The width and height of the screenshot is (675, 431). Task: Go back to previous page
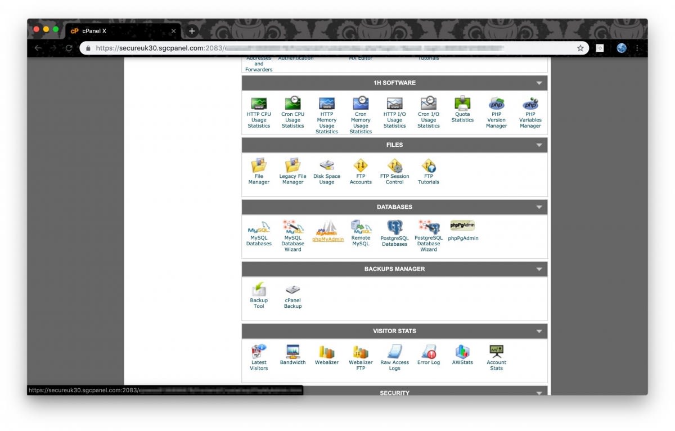[x=38, y=48]
